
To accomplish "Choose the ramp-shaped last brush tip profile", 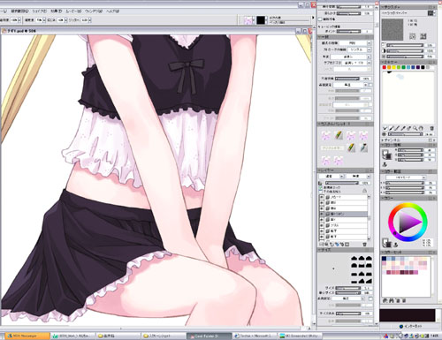I will coord(369,281).
